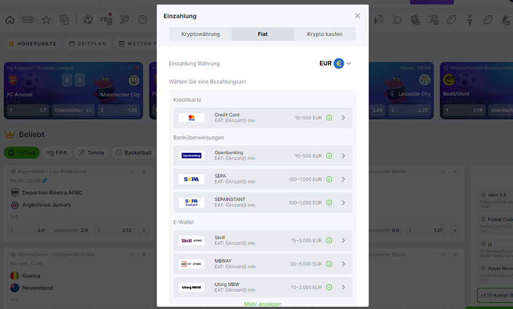Select the Fiat tab

[262, 34]
